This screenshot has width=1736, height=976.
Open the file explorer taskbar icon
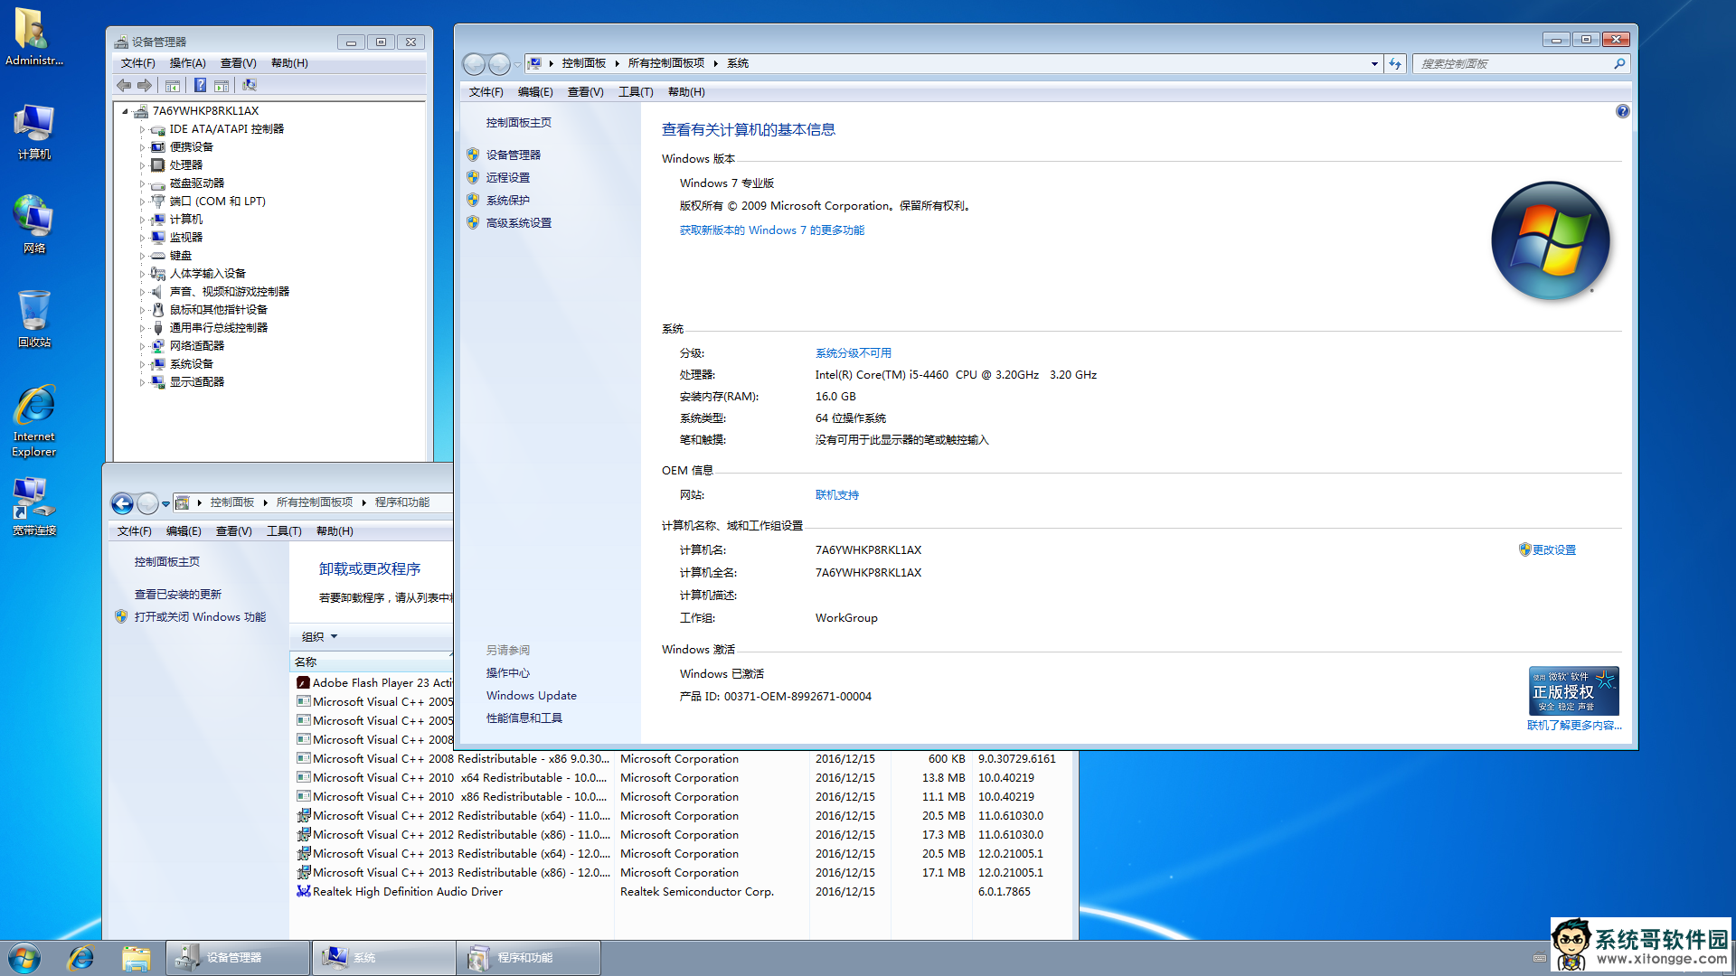click(136, 958)
